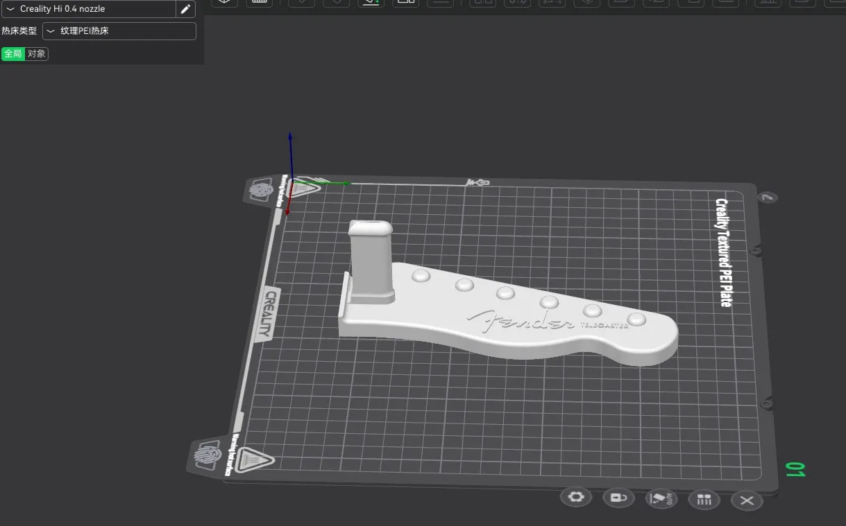This screenshot has height=526, width=846.
Task: Open the 纹理PEI热床 bed type dropdown
Action: [119, 31]
